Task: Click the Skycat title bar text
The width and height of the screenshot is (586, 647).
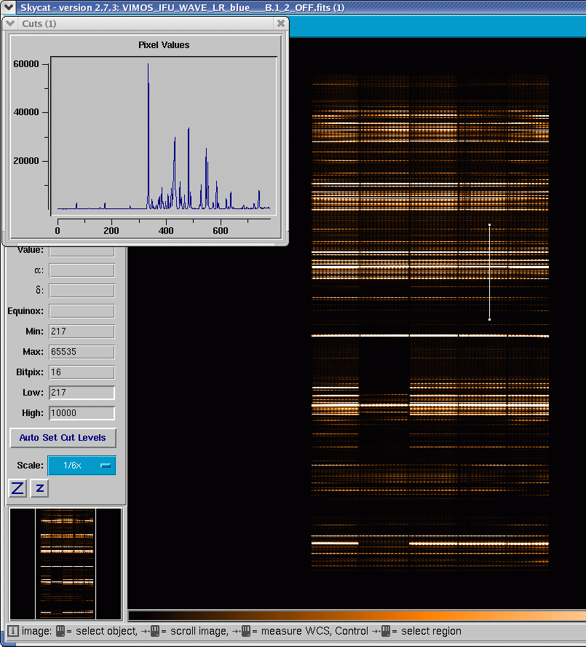Action: (x=182, y=7)
